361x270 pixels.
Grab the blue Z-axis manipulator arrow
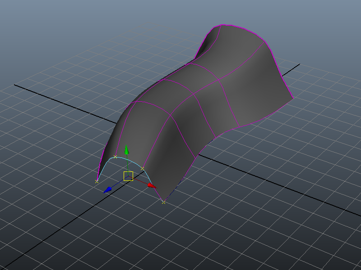click(x=108, y=190)
